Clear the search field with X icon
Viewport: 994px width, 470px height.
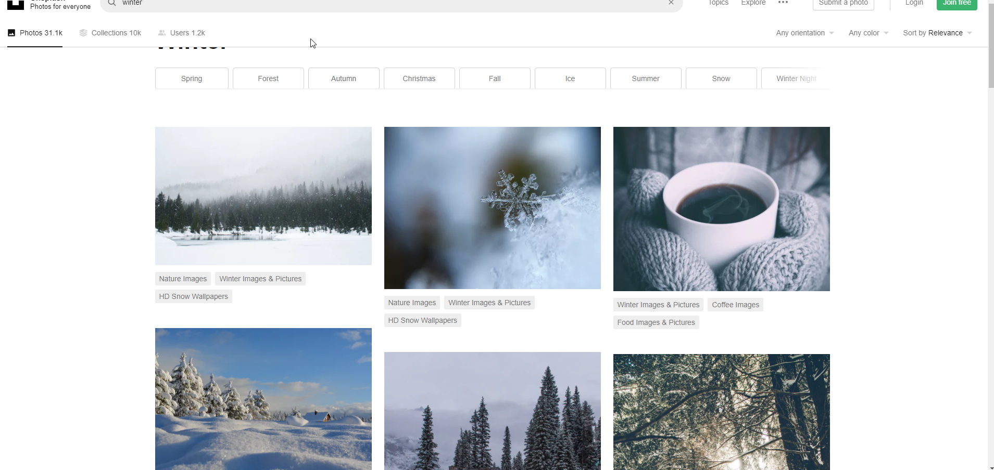[671, 3]
